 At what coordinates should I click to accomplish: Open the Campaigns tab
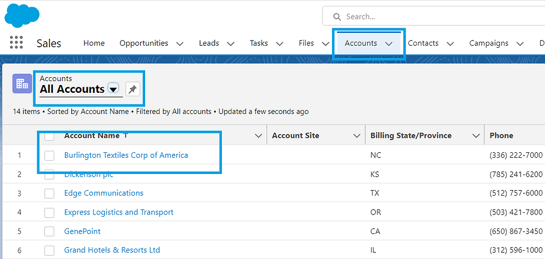point(489,43)
